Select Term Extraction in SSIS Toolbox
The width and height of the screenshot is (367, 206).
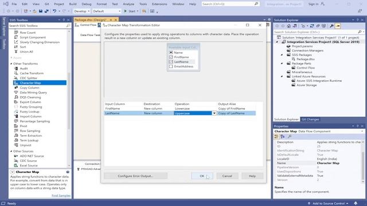pos(30,136)
